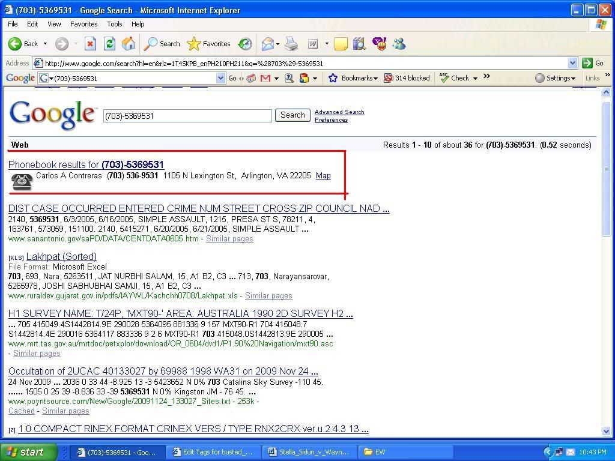Click the Gmail icon in Google Toolbar
This screenshot has width=615, height=461.
(x=265, y=78)
